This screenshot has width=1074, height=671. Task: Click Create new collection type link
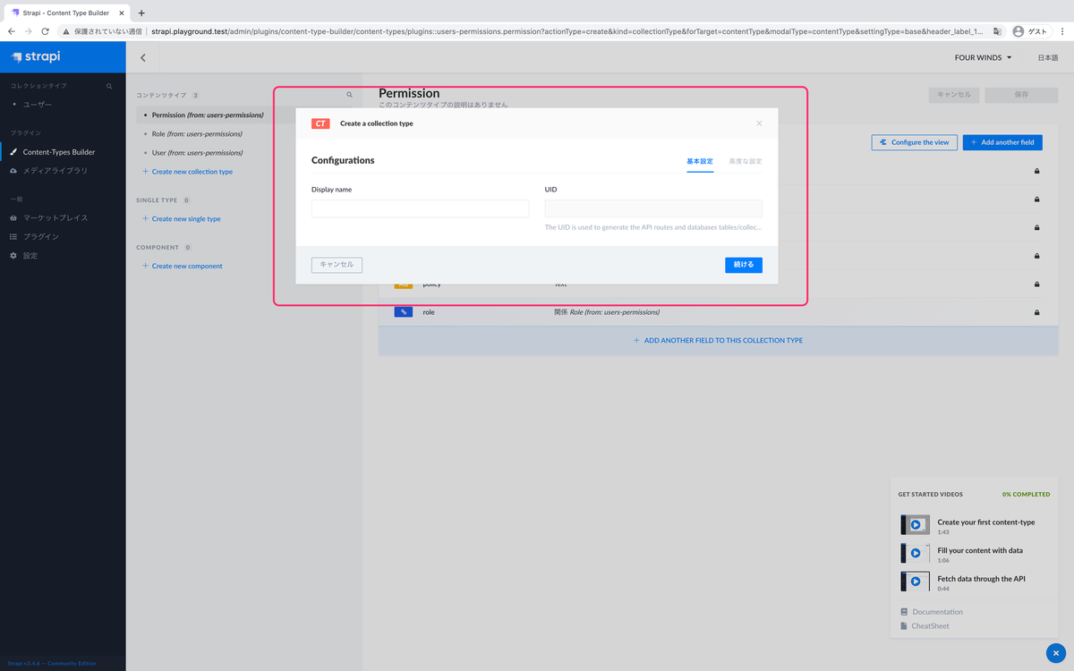187,172
